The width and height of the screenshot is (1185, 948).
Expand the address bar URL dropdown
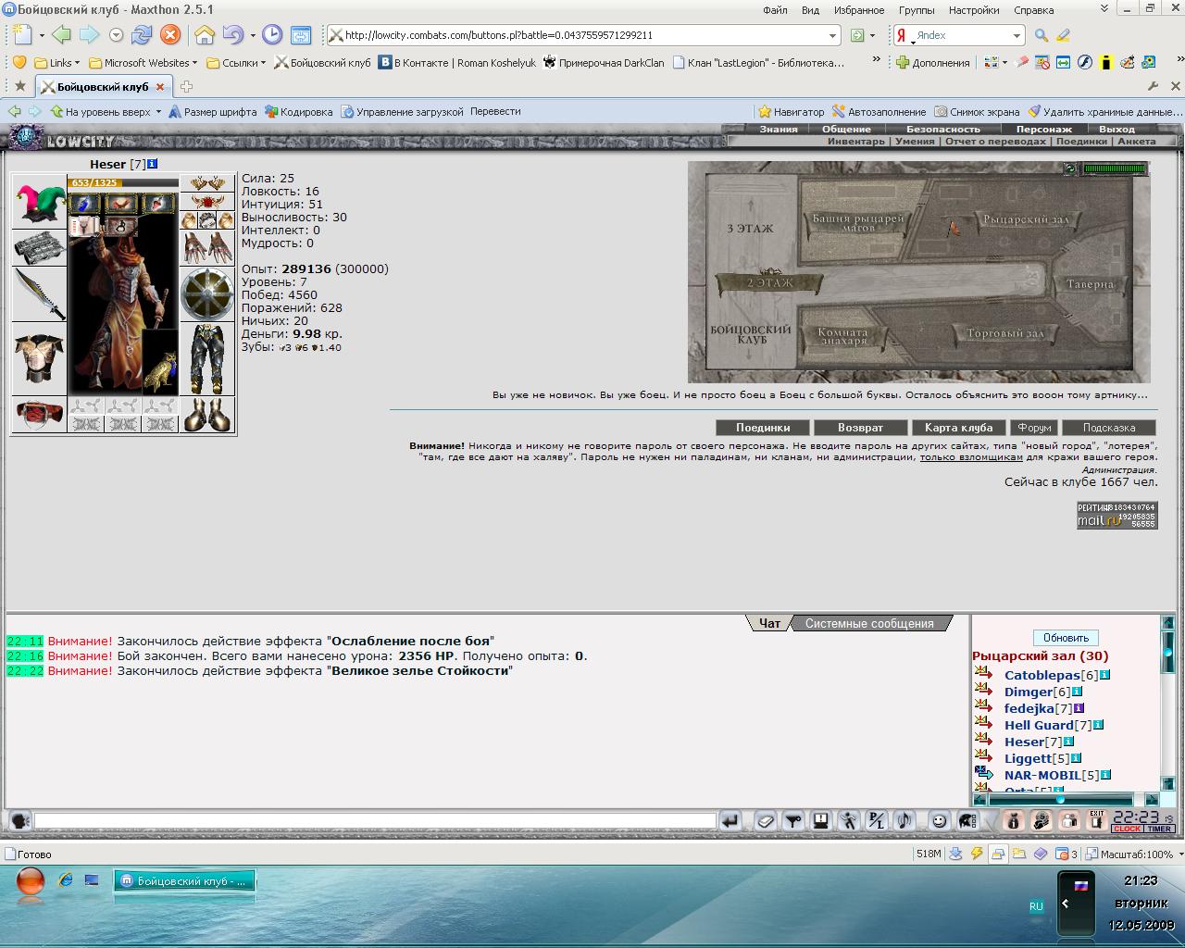[x=832, y=35]
